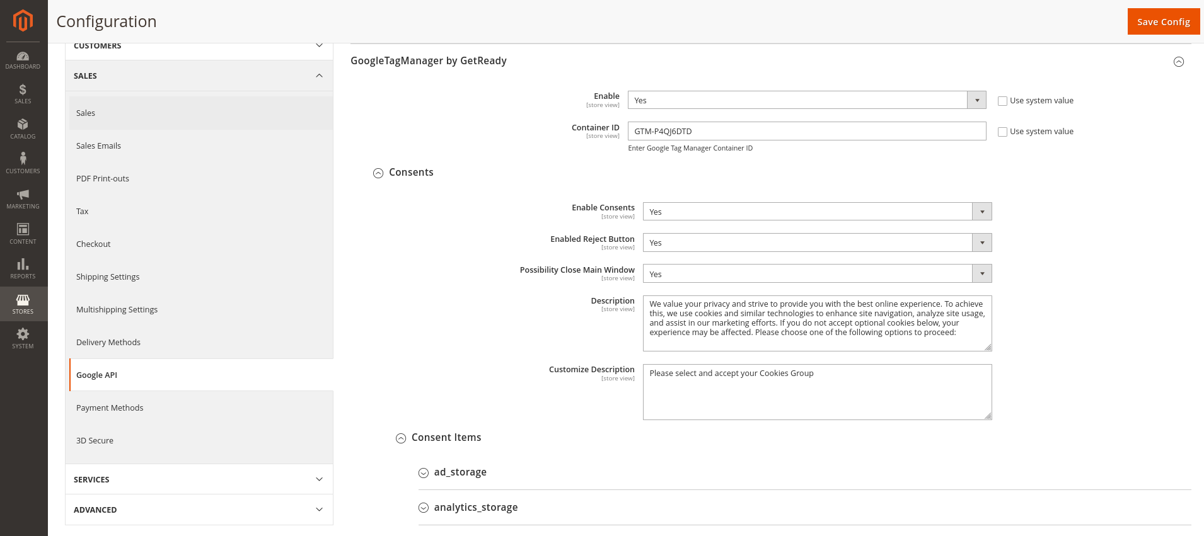
Task: Click the Consents section heading
Action: tap(411, 173)
